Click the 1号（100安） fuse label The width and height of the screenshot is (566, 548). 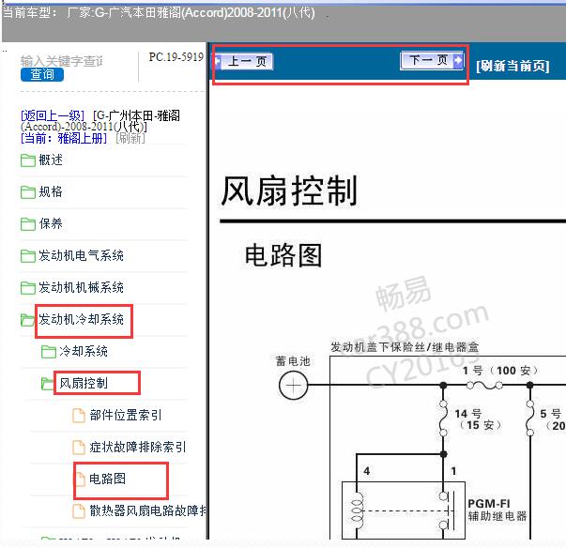click(x=500, y=371)
